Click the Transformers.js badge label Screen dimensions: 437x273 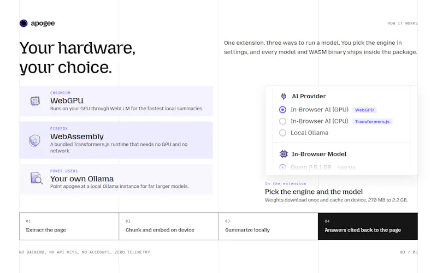[372, 121]
